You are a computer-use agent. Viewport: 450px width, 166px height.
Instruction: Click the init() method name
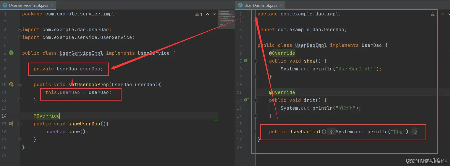tap(310, 100)
